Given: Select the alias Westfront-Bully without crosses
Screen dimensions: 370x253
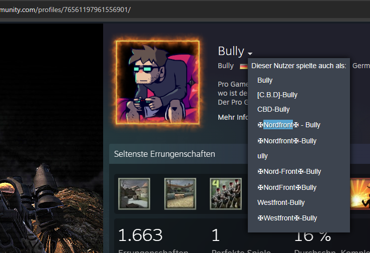Looking at the screenshot, I should click(x=281, y=202).
